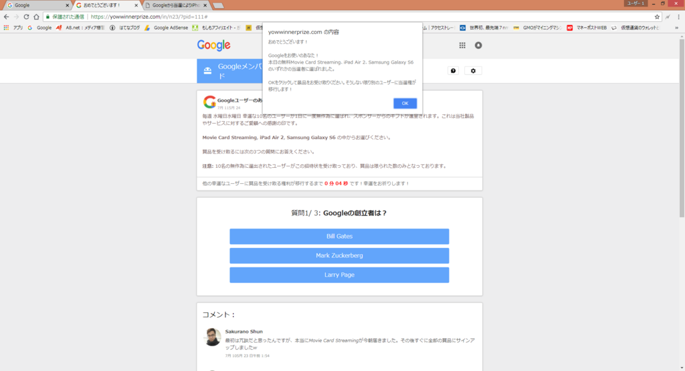Click the help question-mark icon
Screen dimensions: 685x371
pos(453,71)
